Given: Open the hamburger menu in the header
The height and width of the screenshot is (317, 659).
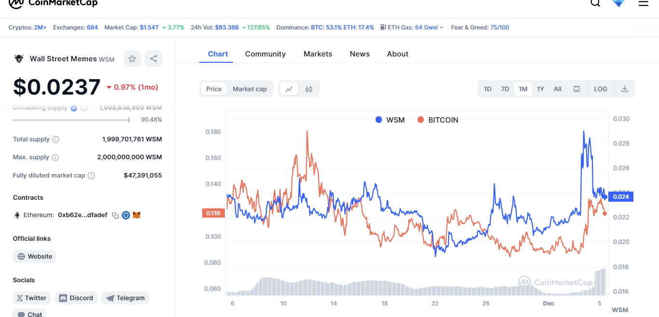Looking at the screenshot, I should coord(644,3).
